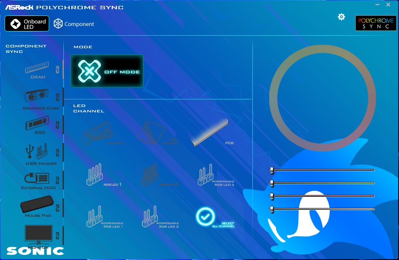Image resolution: width=399 pixels, height=260 pixels.
Task: Select the PCH Heatsink LED channel
Action: pos(157,133)
